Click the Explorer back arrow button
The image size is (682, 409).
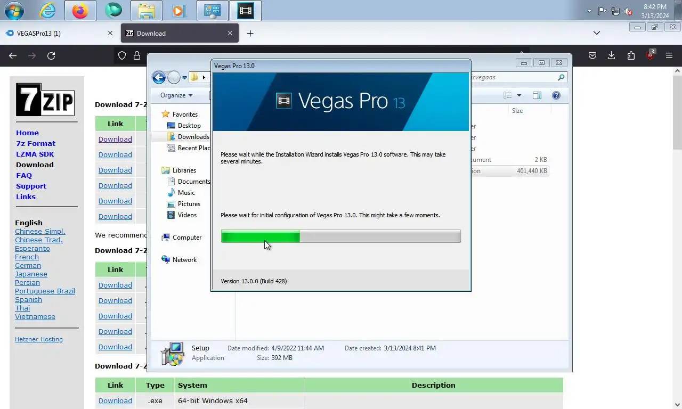(159, 77)
